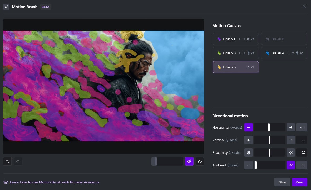Click the Clear button
The width and height of the screenshot is (311, 190).
282,182
